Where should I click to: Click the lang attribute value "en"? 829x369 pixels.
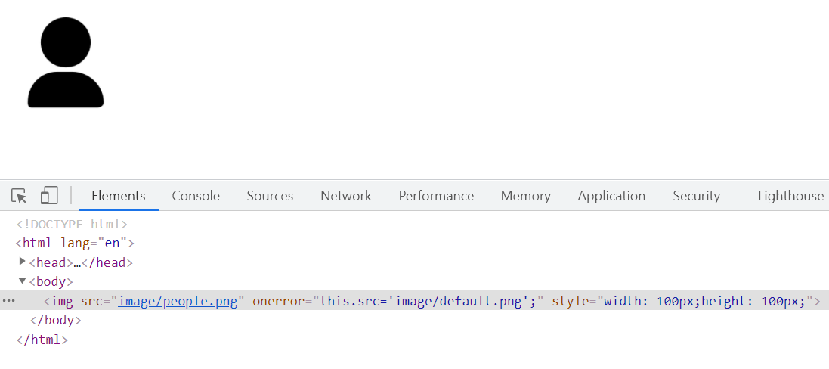112,243
